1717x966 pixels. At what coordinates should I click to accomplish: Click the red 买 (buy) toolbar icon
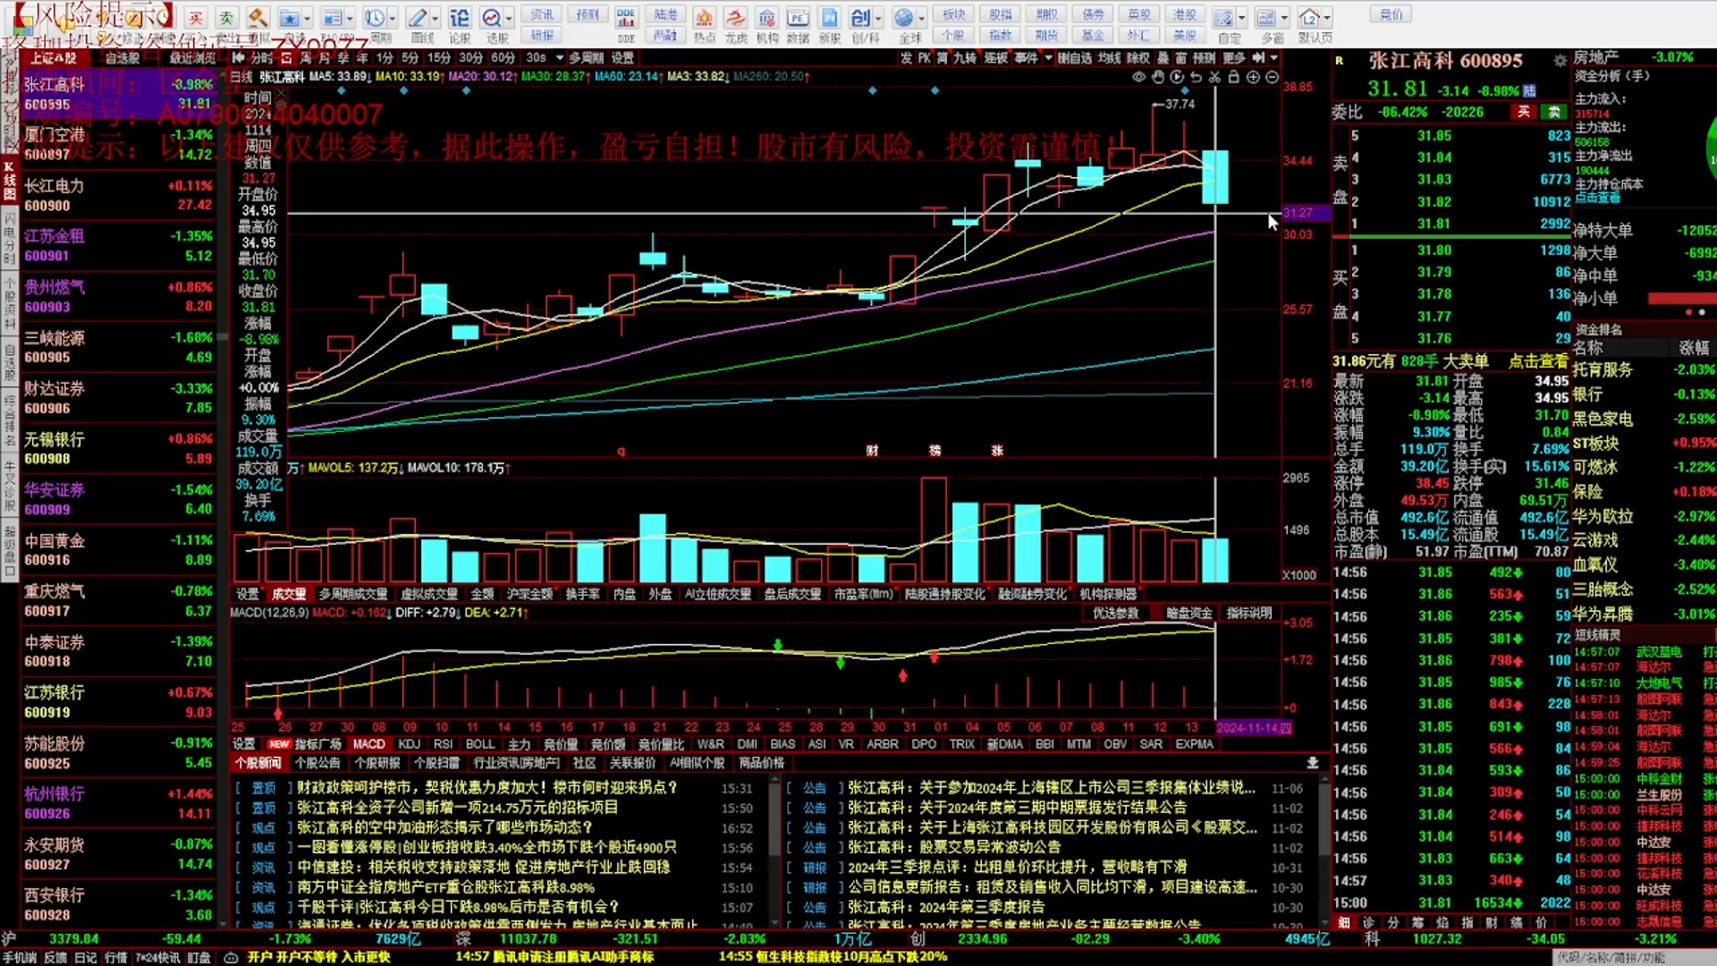point(196,18)
